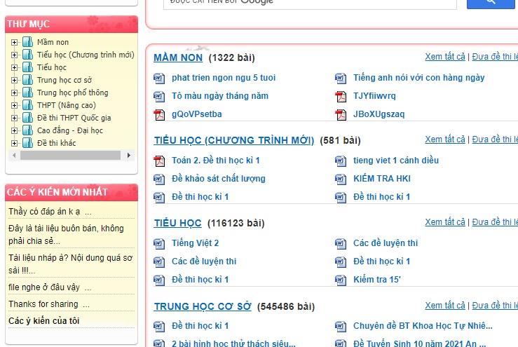Screen dimensions: 518x347
Task: Click the folder icon next to THPT (Nâng cao)
Action: pos(28,105)
